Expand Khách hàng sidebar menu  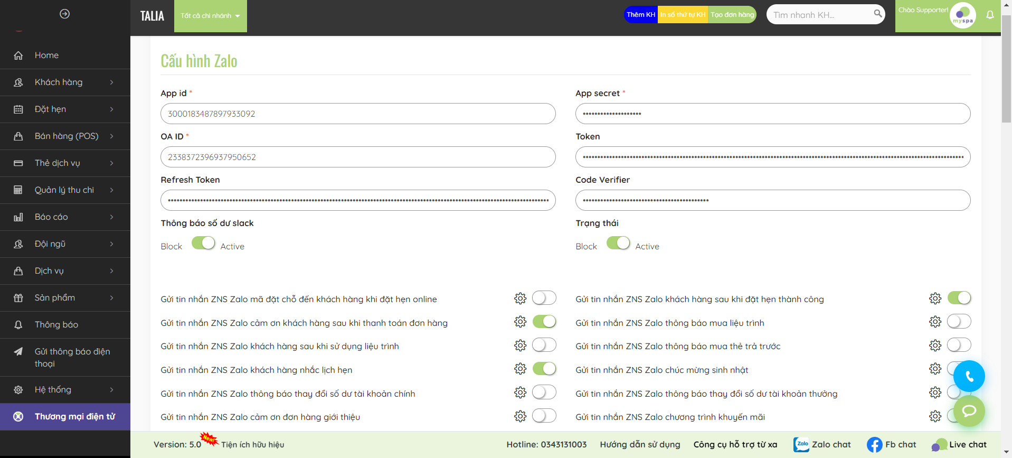pyautogui.click(x=65, y=82)
